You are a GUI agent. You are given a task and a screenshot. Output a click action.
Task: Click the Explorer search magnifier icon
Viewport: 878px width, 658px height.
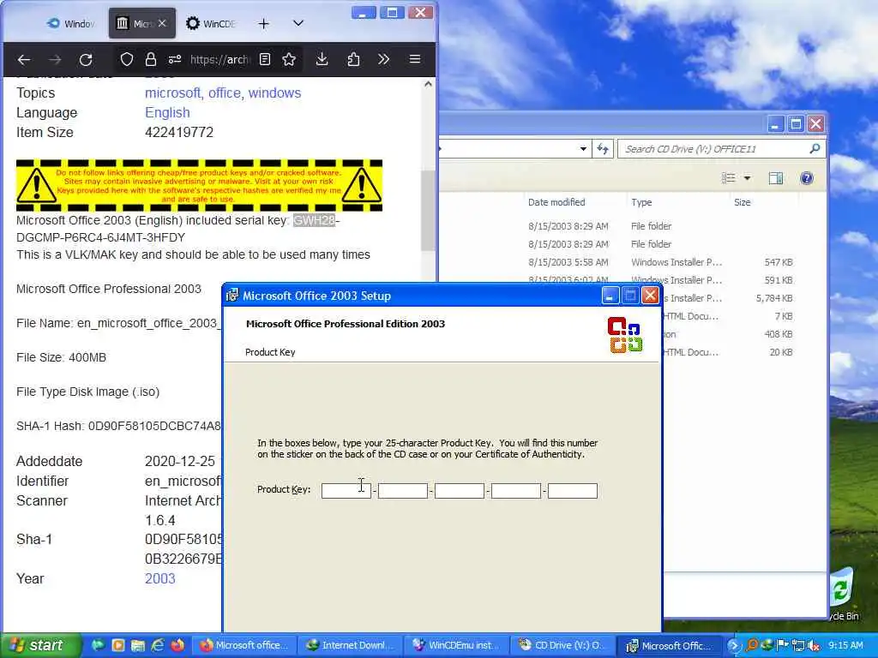click(x=815, y=148)
